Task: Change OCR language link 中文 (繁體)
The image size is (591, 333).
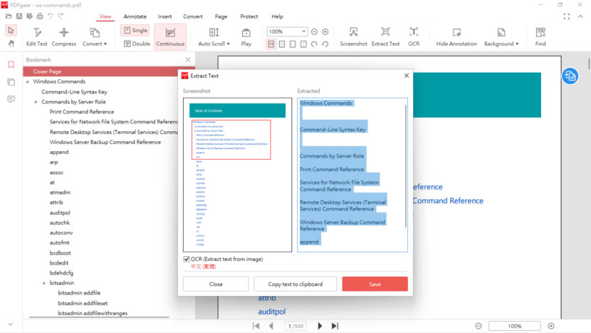Action: (203, 267)
